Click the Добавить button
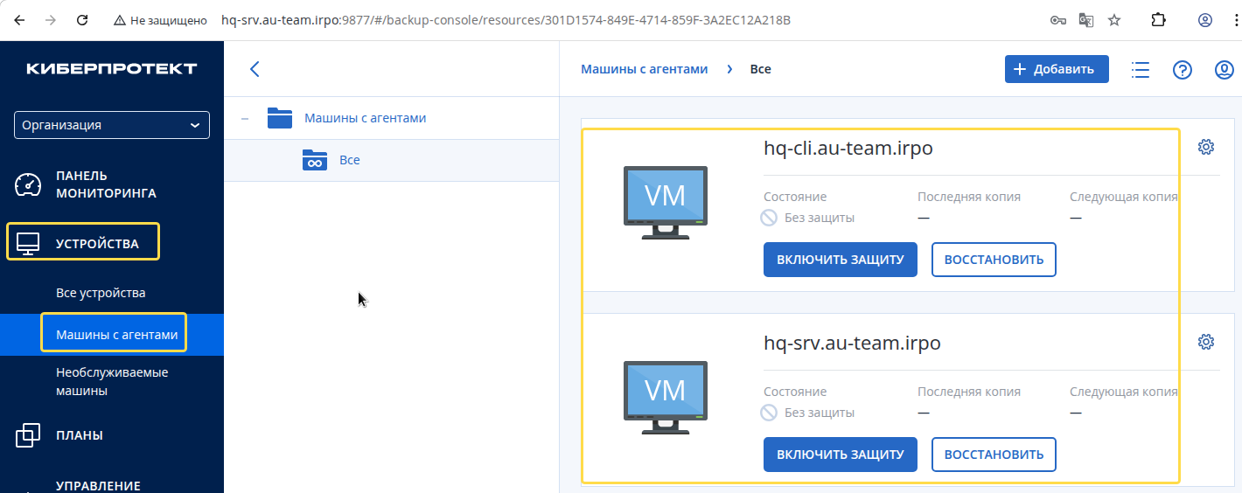 (1057, 69)
